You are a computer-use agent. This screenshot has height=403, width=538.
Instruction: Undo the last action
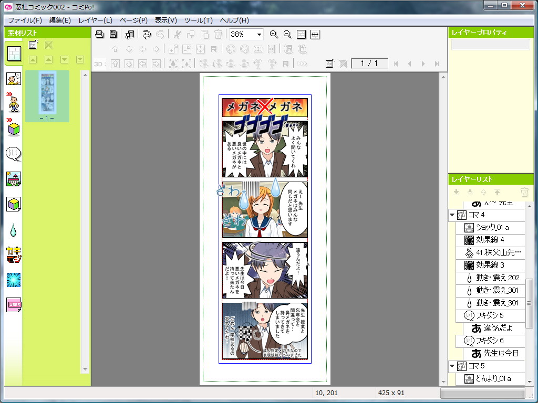point(147,34)
